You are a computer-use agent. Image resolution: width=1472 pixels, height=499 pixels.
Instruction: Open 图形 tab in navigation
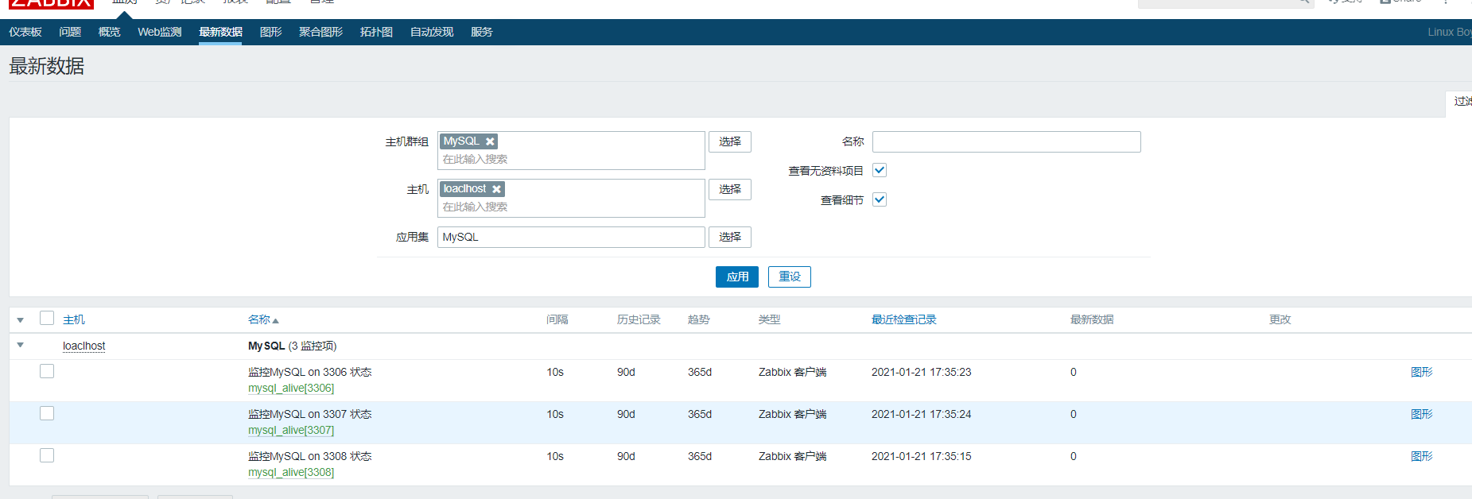[x=271, y=32]
